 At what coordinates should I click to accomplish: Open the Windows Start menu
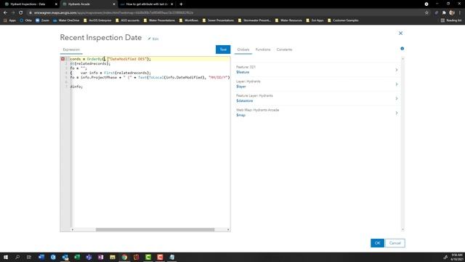coord(6,257)
